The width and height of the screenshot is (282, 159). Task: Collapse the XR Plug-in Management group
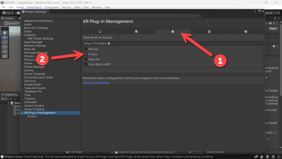pyautogui.click(x=23, y=113)
